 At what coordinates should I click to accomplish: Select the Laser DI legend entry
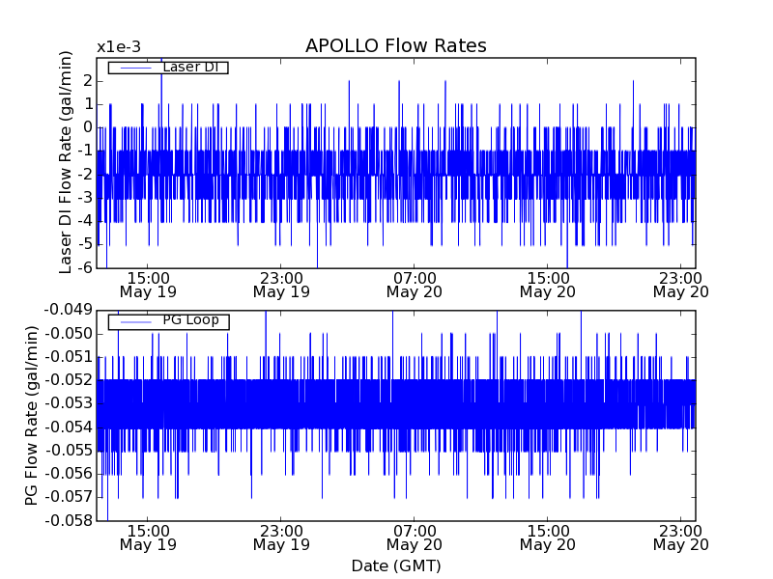(190, 68)
